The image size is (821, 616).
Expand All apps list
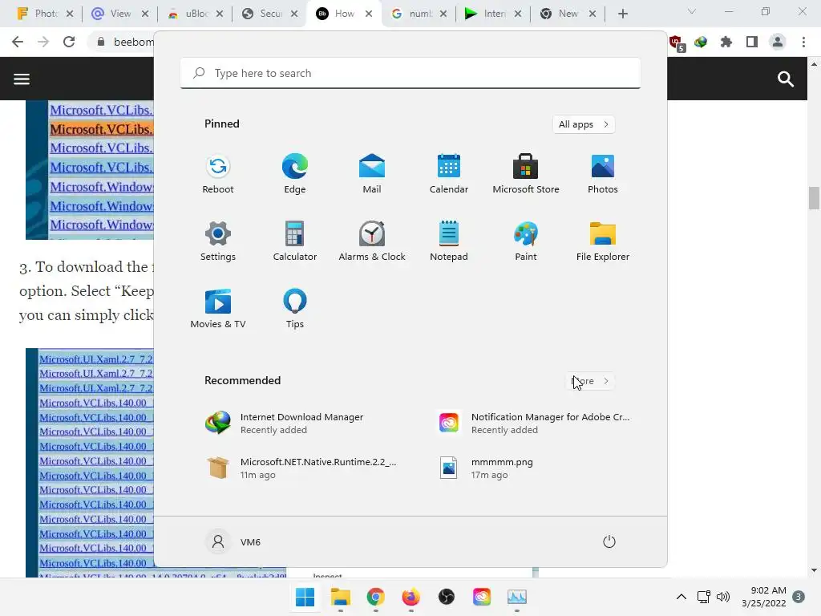coord(584,124)
